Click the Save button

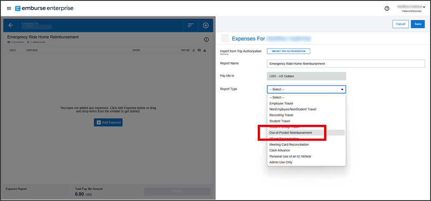(417, 24)
